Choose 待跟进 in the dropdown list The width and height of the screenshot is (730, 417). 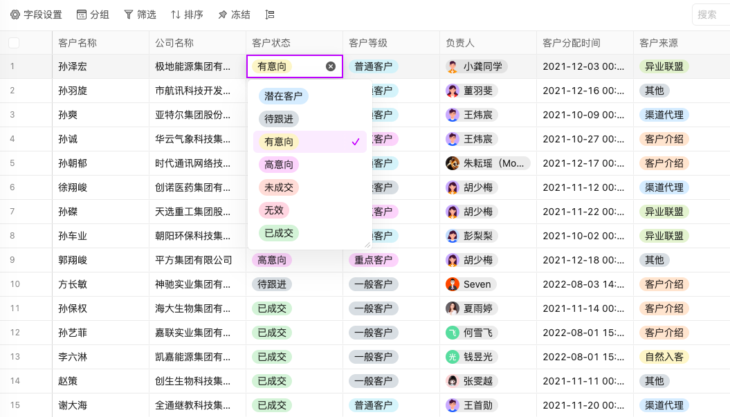pyautogui.click(x=279, y=119)
